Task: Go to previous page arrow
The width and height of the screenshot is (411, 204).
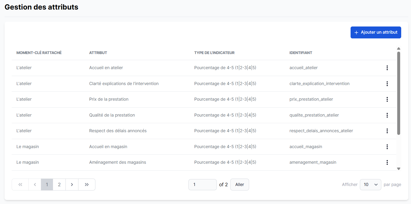Action: [35, 185]
